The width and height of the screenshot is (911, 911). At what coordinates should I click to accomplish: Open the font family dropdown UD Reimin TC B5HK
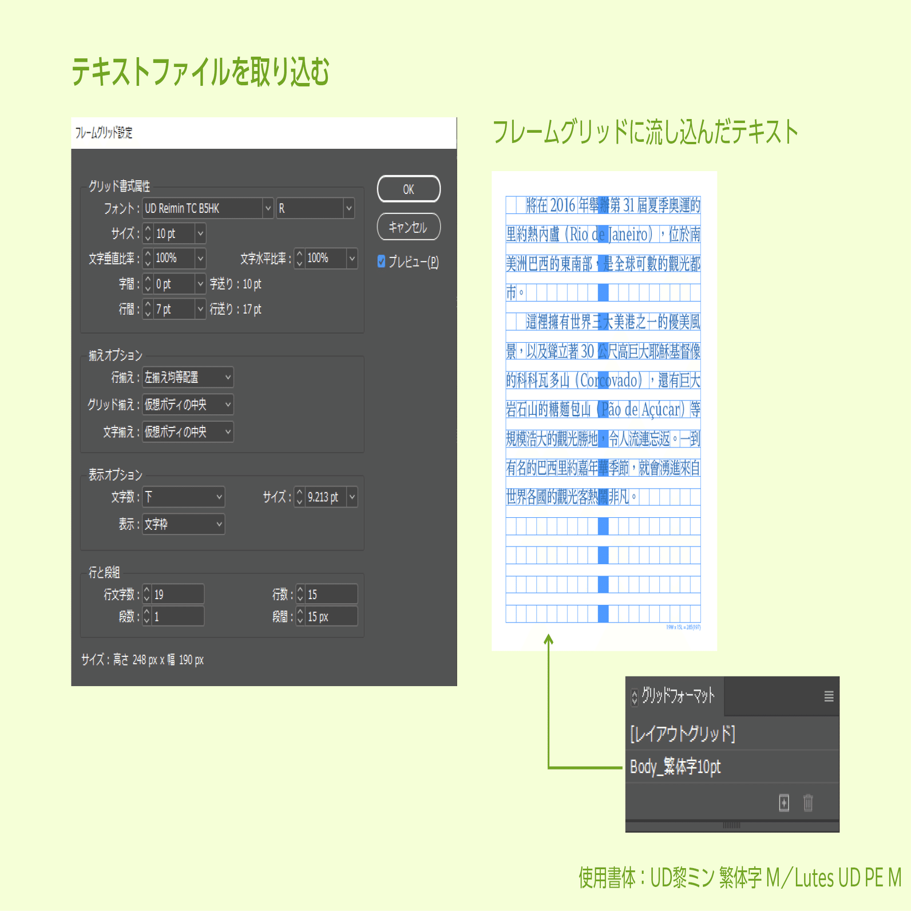click(x=208, y=208)
